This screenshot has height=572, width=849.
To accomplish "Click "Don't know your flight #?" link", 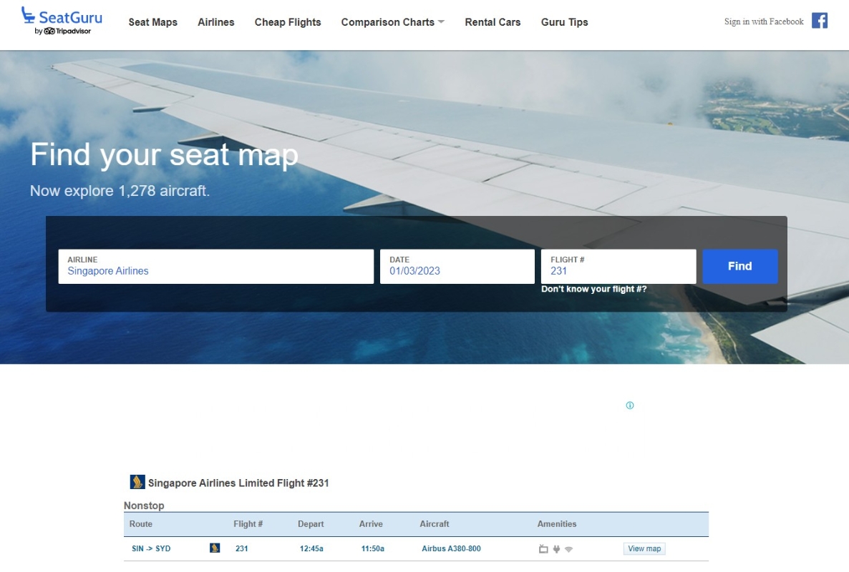I will click(x=593, y=290).
